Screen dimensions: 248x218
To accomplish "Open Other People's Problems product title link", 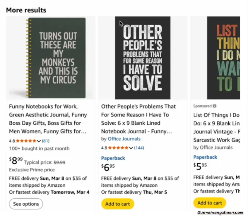I will click(x=139, y=118).
